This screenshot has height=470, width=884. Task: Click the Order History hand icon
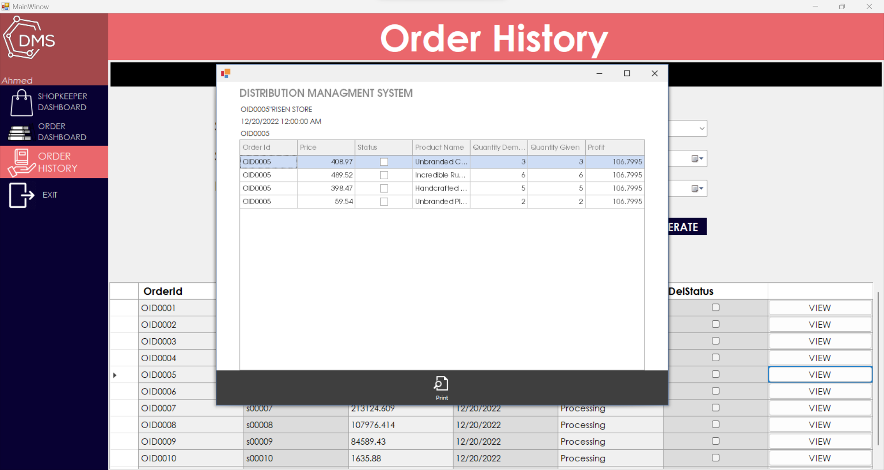coord(21,163)
